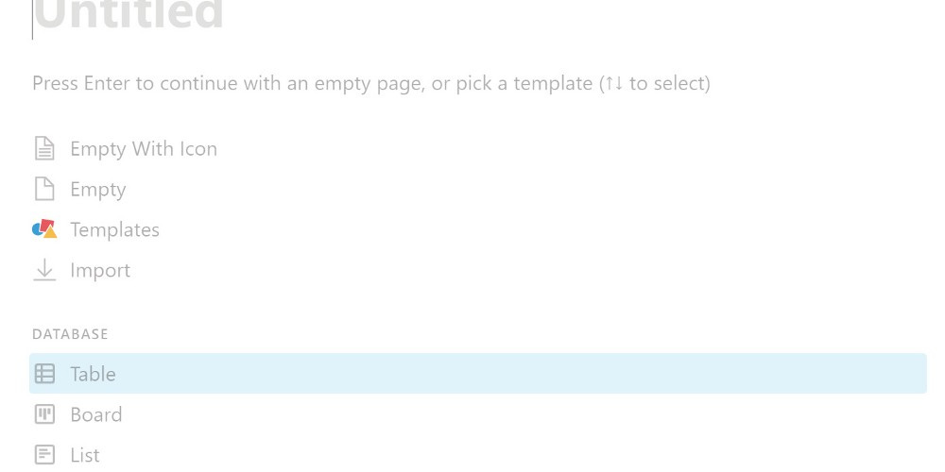Choose Import from the template list
Viewport: 945px width, 472px height.
[100, 270]
